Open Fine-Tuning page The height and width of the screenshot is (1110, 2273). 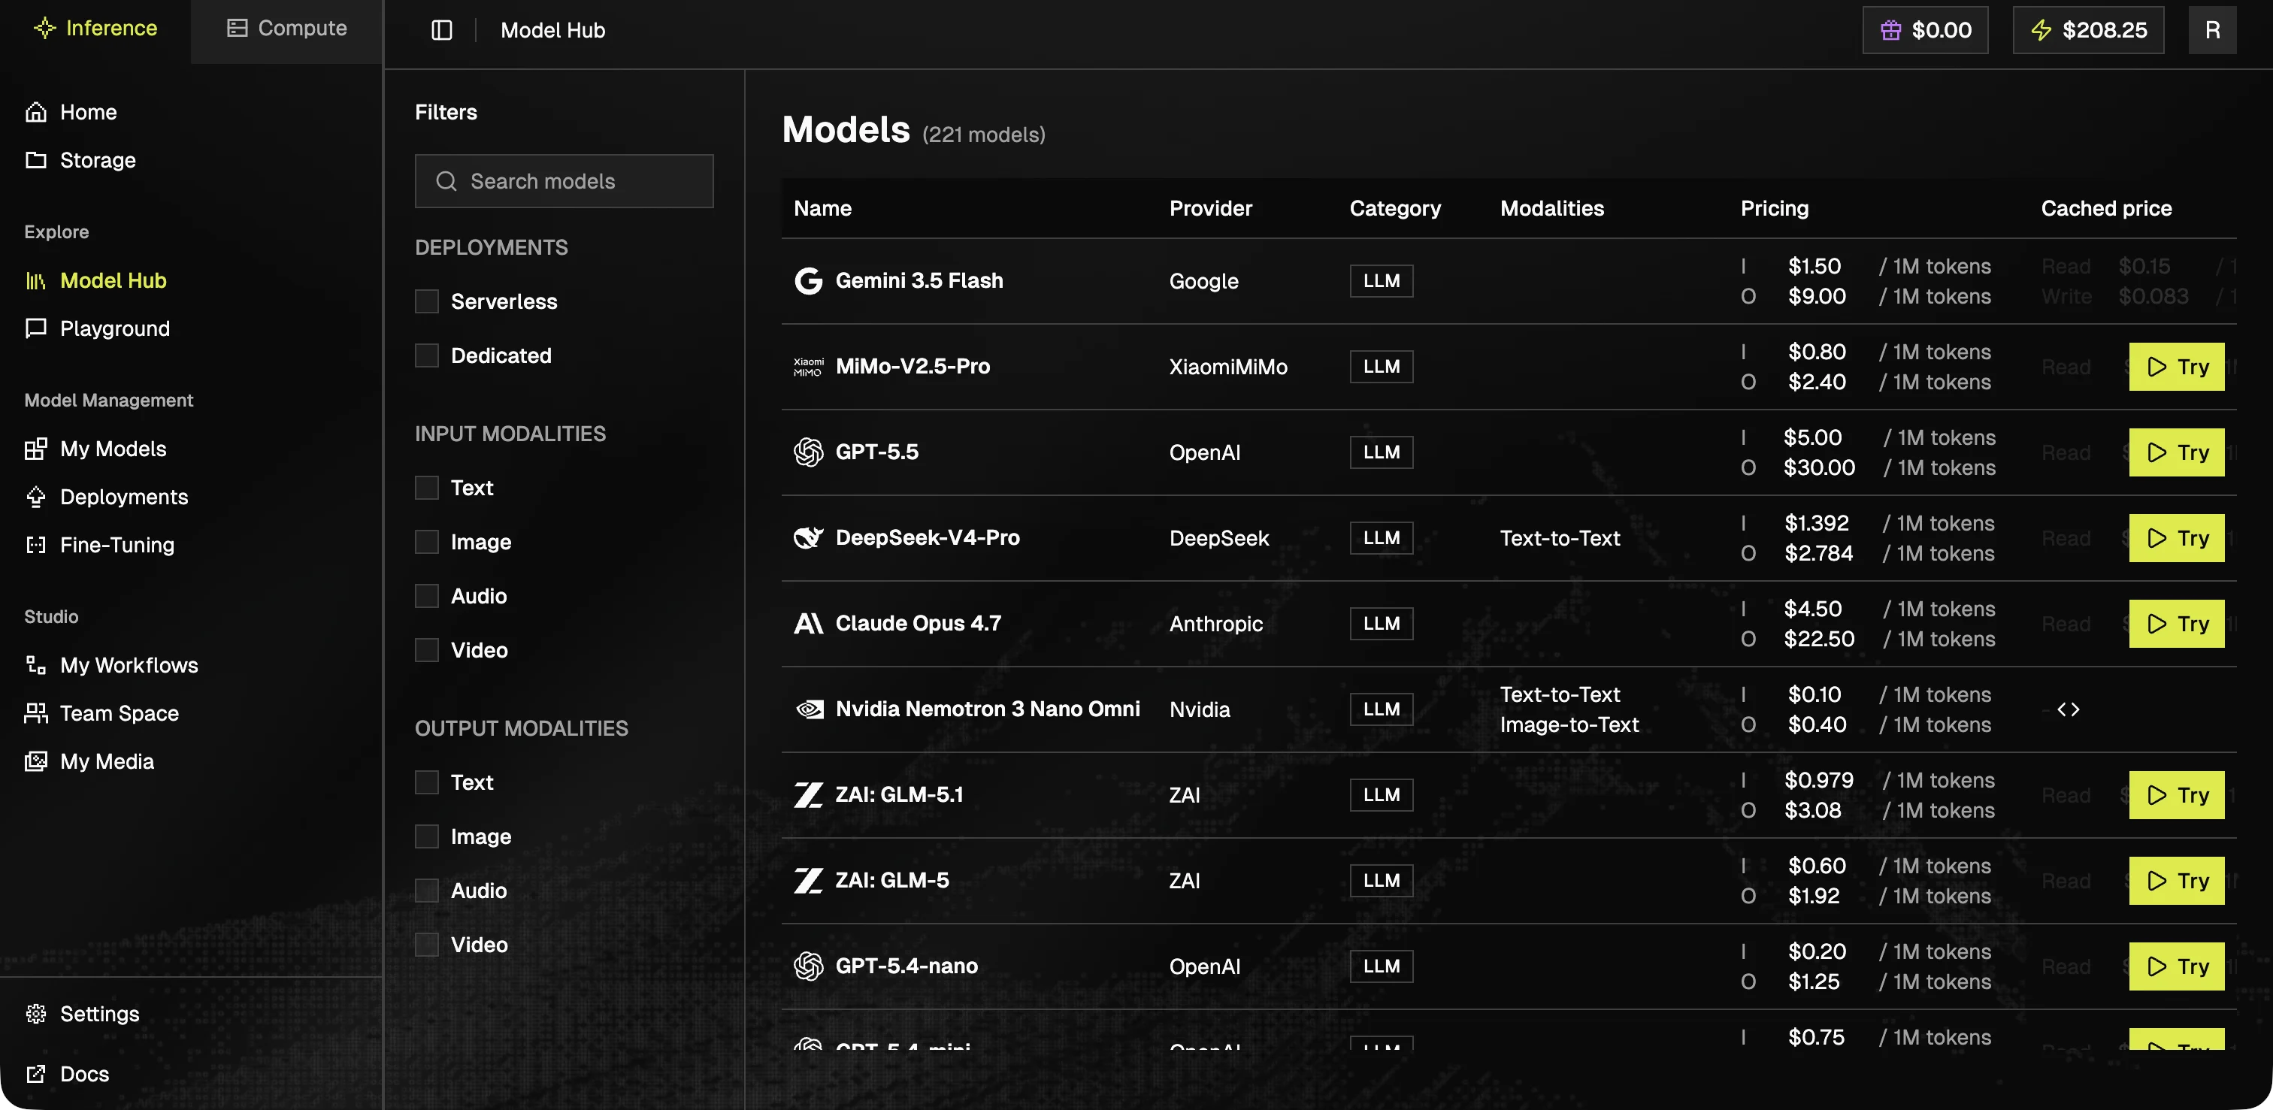[x=98, y=544]
